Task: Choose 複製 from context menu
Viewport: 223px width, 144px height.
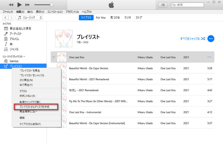Action: coord(22,118)
